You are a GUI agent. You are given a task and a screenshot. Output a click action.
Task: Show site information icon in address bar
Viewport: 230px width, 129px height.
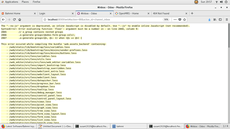coord(45,20)
